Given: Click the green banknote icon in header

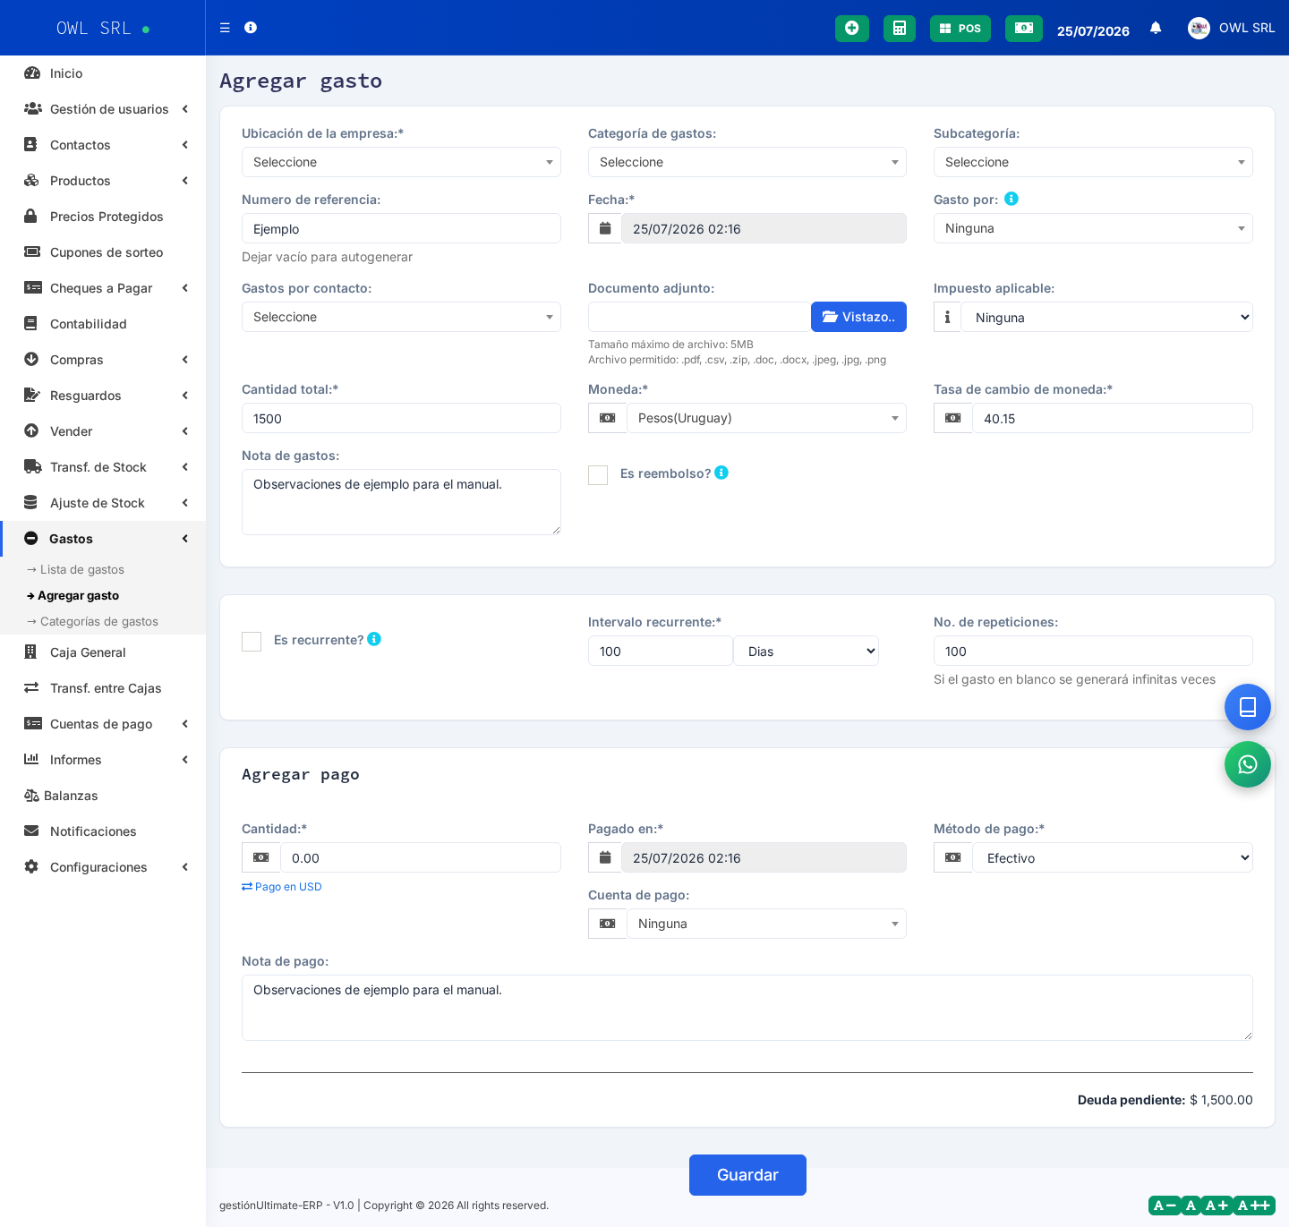Looking at the screenshot, I should coord(1024,29).
